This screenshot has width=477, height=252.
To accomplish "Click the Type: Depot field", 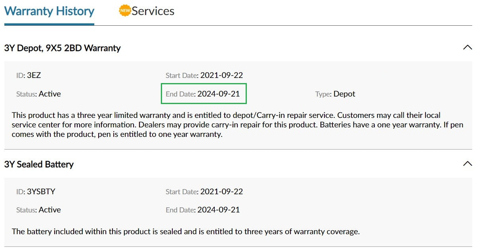I will pos(335,94).
